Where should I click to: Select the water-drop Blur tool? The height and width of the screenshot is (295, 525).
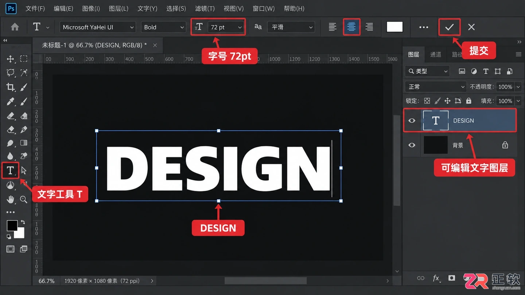click(10, 156)
